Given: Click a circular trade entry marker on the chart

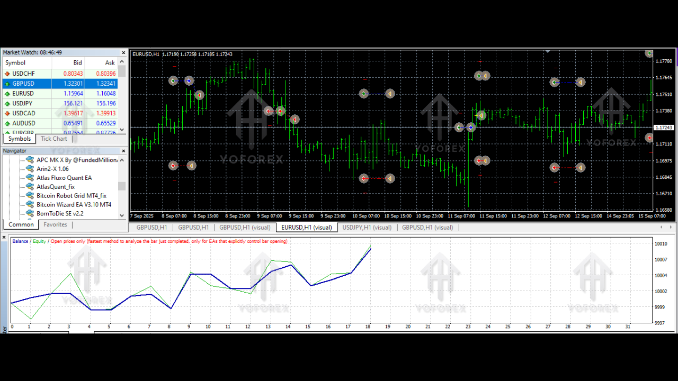Looking at the screenshot, I should click(173, 81).
